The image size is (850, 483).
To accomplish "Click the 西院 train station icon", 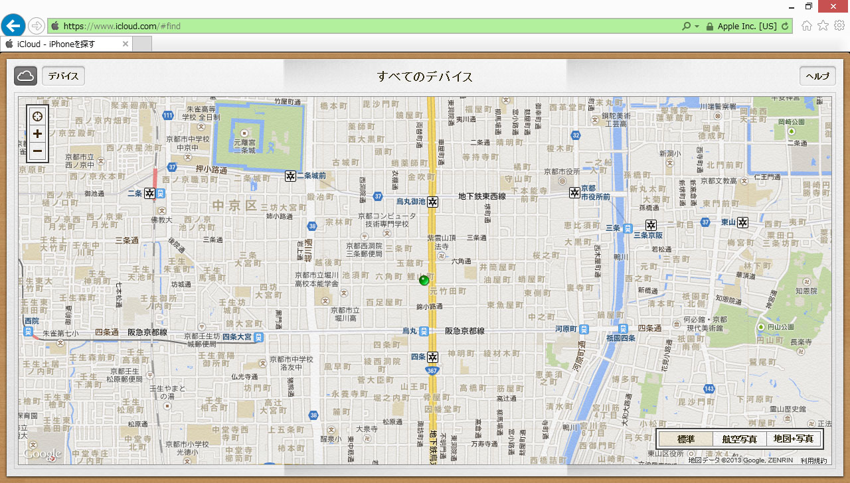I will [x=27, y=330].
